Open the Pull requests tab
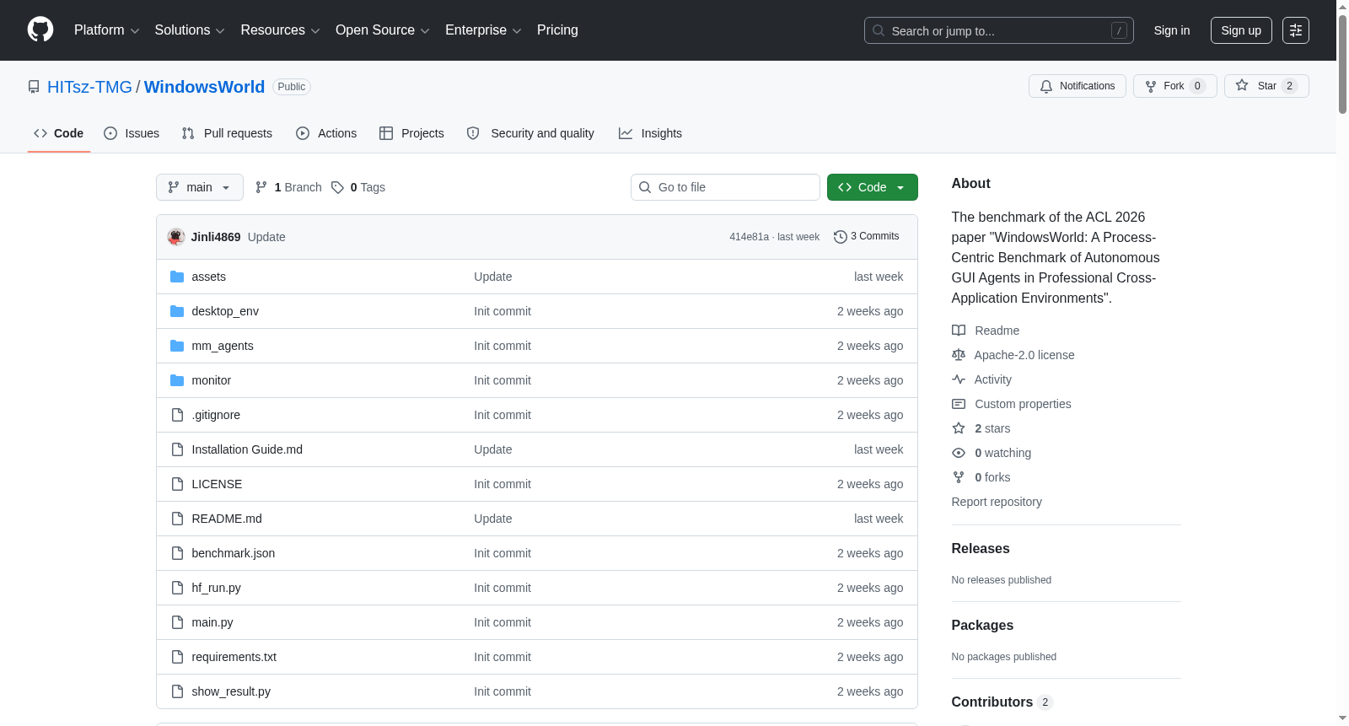 [227, 133]
